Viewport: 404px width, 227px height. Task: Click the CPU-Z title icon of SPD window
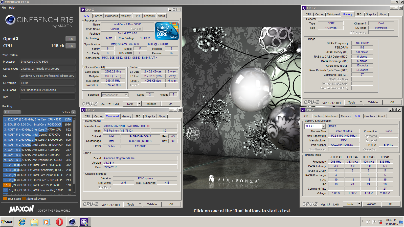pos(302,110)
